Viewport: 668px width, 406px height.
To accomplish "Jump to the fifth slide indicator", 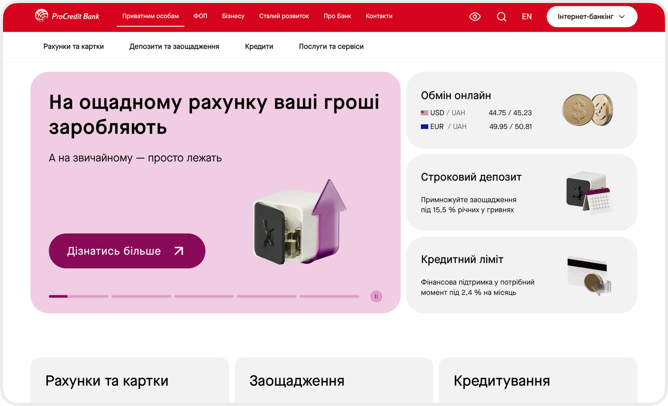I will click(x=329, y=296).
